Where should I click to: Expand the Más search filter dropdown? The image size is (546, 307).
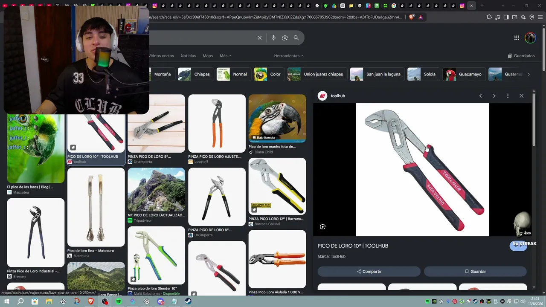point(225,56)
